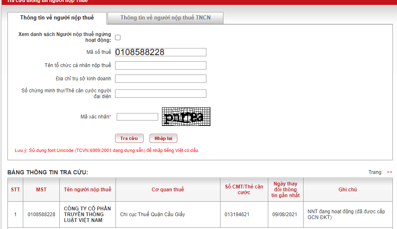The height and width of the screenshot is (229, 397).
Task: Enable the Người nộp thuế ngừng hoạt động checkbox
Action: click(118, 37)
